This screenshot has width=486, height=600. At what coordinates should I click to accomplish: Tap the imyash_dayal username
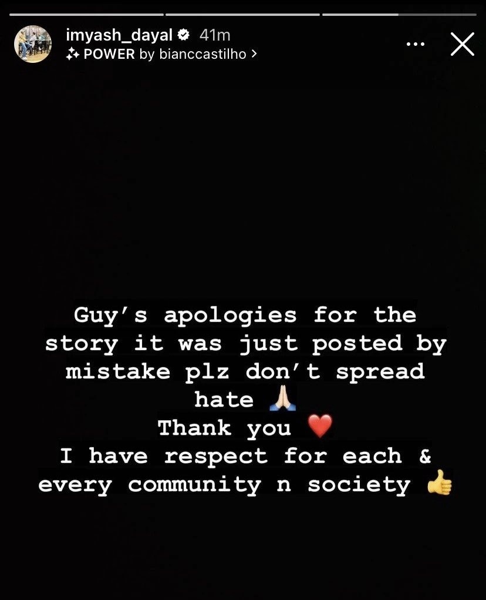119,35
